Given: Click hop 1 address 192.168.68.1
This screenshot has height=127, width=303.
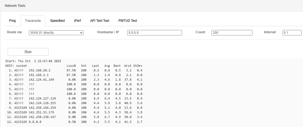Looking at the screenshot, I should (40, 70).
